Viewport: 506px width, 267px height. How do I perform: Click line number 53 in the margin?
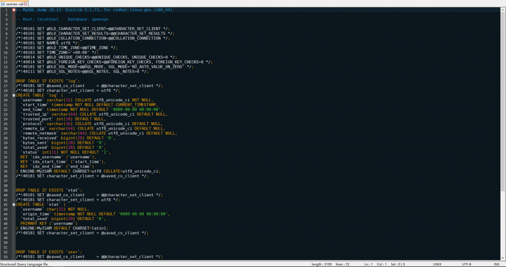(6, 257)
